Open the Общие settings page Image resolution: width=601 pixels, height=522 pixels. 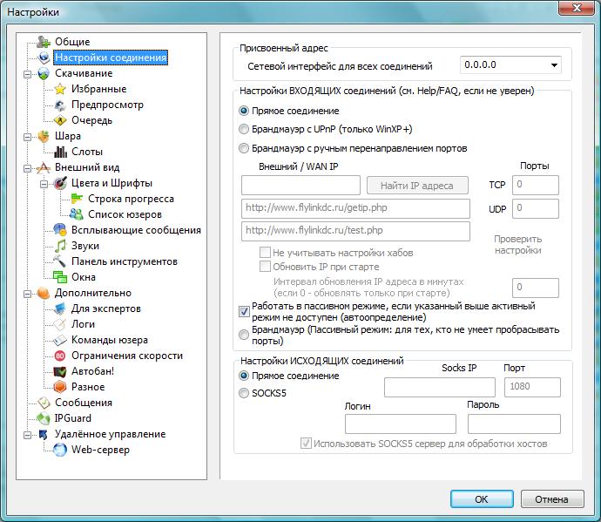pos(72,42)
